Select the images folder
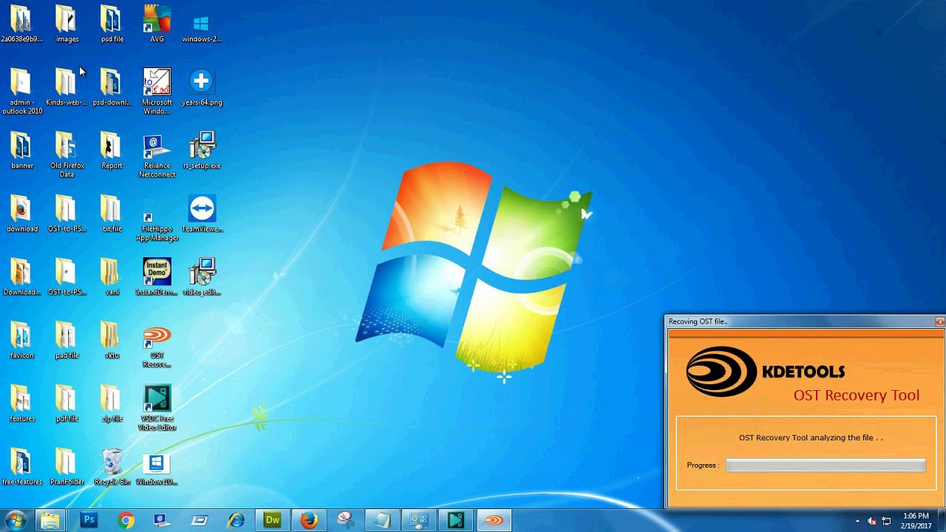The image size is (946, 532). [x=67, y=24]
